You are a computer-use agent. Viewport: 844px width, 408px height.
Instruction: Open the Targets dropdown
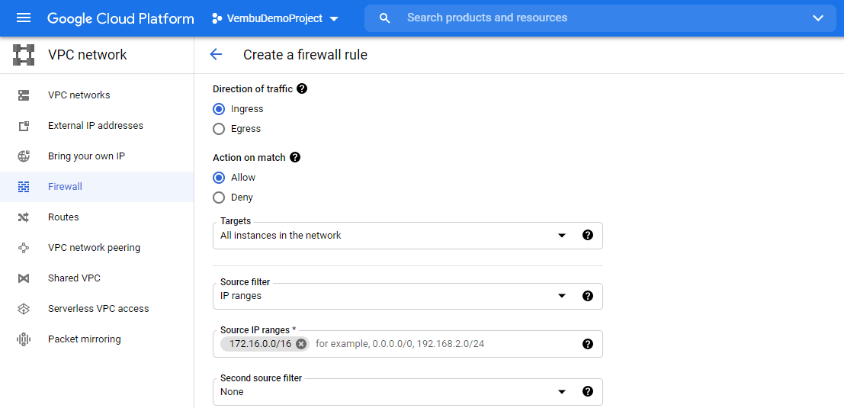point(407,236)
